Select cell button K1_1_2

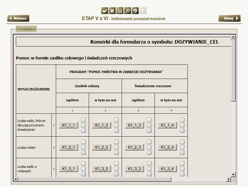[101, 125]
